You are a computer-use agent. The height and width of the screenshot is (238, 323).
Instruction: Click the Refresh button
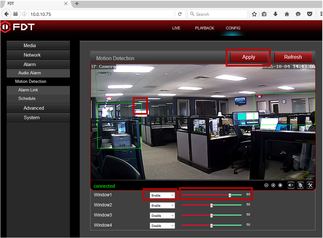(x=293, y=57)
